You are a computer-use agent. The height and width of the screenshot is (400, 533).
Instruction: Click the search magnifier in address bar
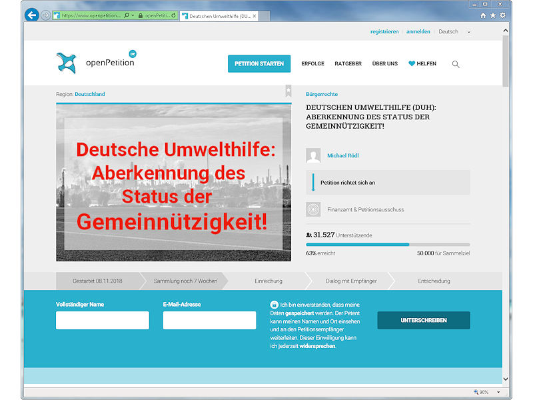tap(127, 15)
